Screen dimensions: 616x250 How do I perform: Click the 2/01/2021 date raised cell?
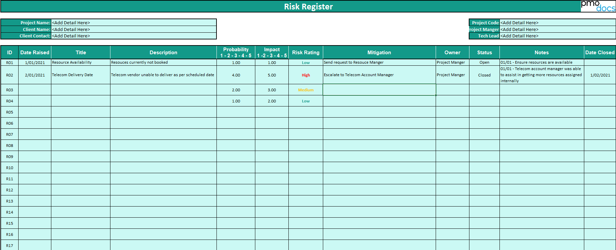(35, 75)
